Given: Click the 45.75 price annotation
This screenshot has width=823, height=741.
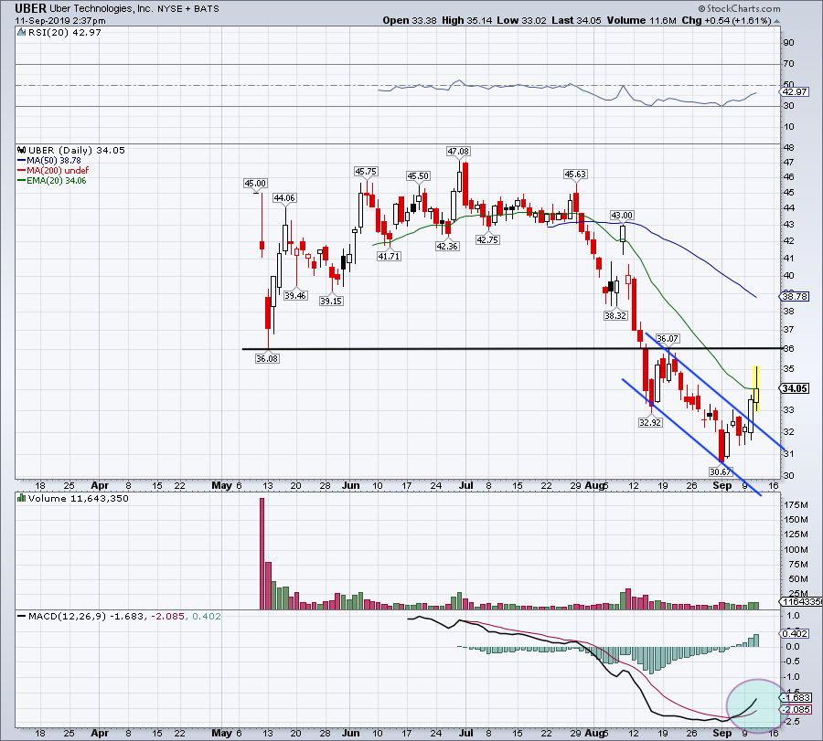Looking at the screenshot, I should tap(366, 172).
